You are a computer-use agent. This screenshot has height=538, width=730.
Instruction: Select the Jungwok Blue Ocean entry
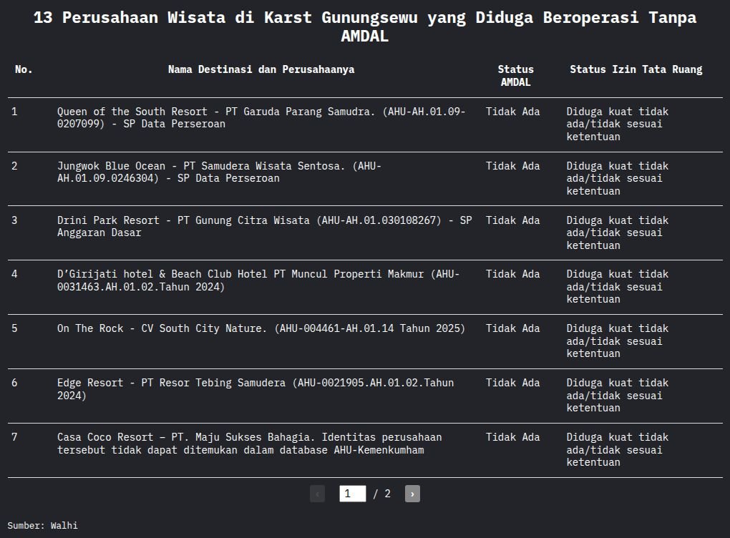(x=219, y=172)
